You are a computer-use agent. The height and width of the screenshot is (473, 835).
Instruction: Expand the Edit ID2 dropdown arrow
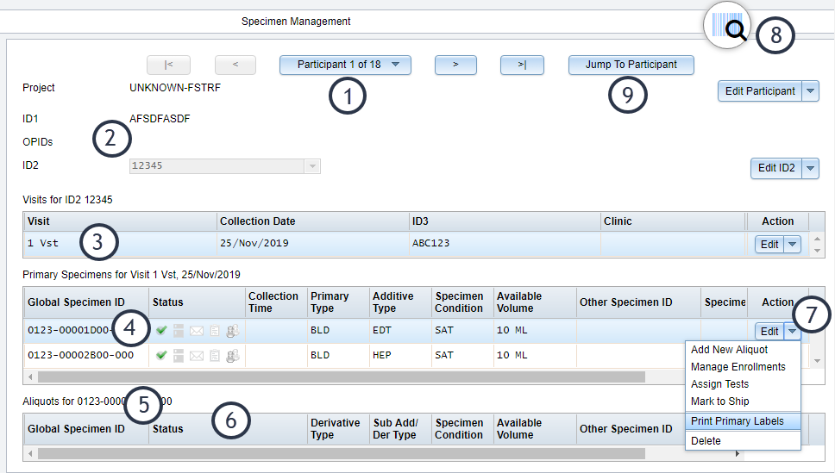[811, 168]
